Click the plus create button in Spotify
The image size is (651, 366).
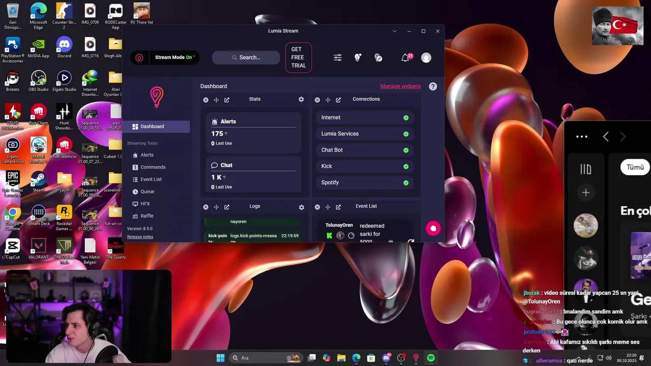click(586, 193)
